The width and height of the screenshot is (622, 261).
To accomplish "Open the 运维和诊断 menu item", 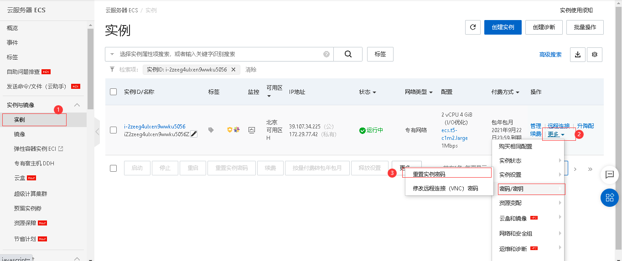I will coord(529,249).
